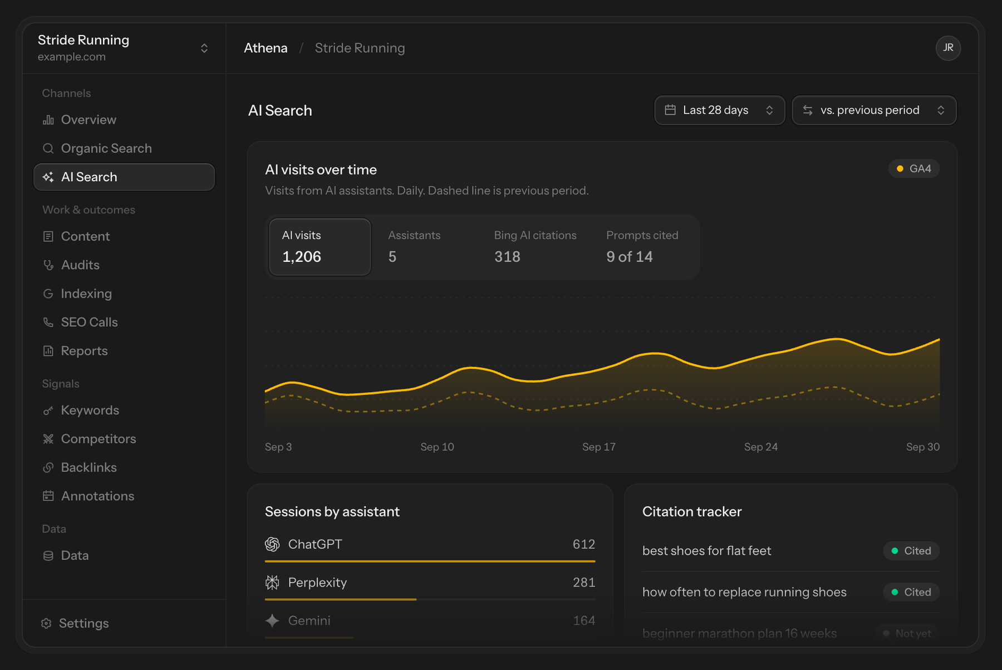
Task: Click the Content document icon
Action: pyautogui.click(x=48, y=236)
